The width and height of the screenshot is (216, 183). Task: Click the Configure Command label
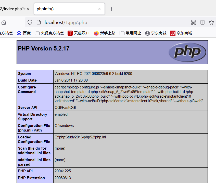pyautogui.click(x=27, y=89)
